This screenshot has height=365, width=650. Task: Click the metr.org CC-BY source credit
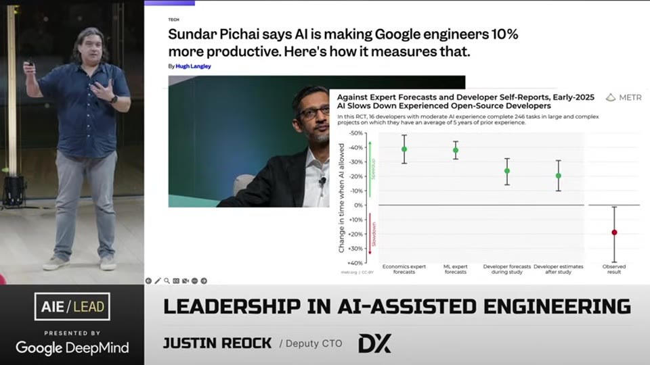pos(357,272)
